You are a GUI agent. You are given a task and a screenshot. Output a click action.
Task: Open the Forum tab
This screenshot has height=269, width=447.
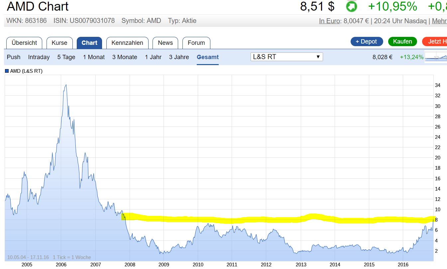pos(196,43)
